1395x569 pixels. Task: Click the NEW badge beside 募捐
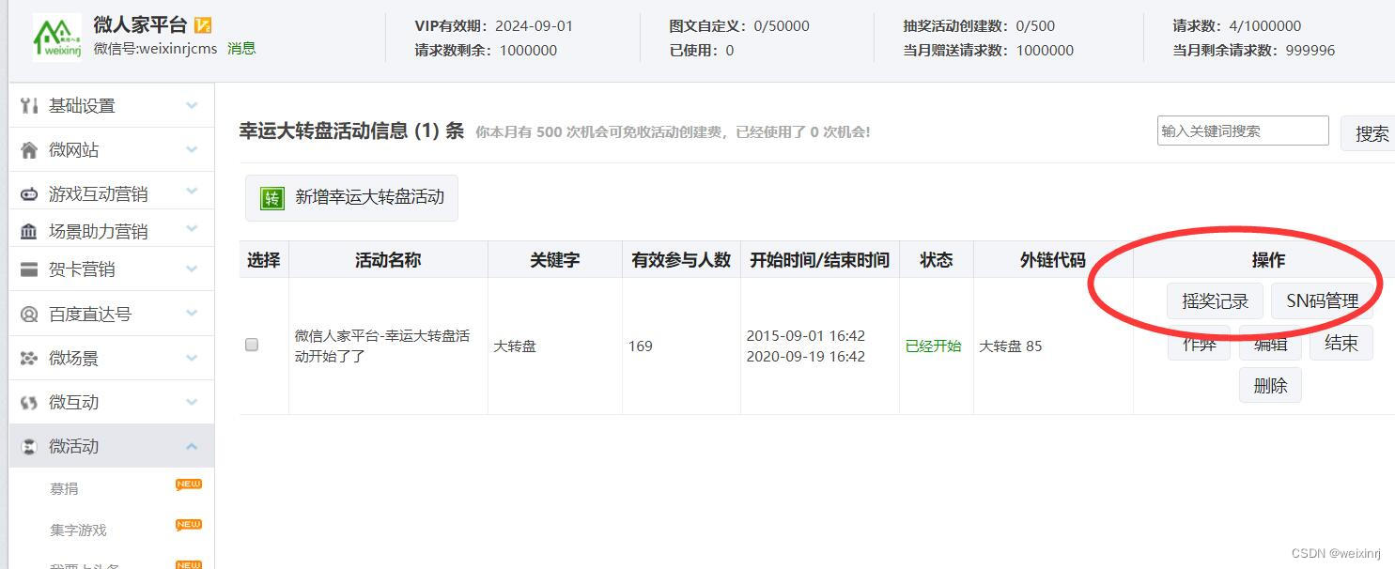coord(189,484)
